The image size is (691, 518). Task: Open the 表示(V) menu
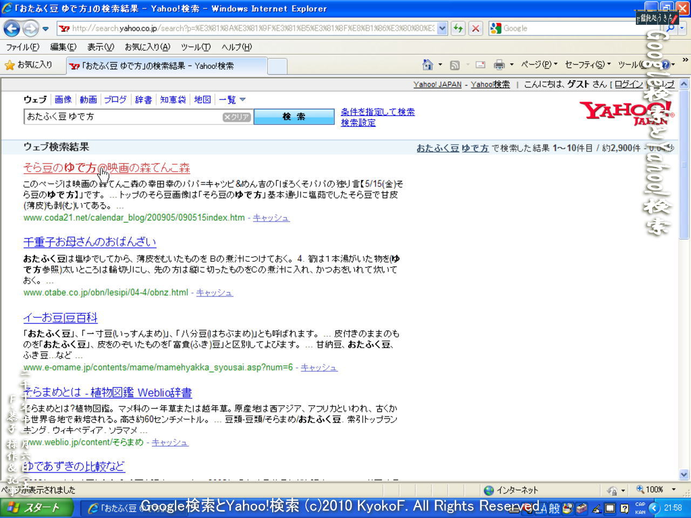[x=100, y=47]
